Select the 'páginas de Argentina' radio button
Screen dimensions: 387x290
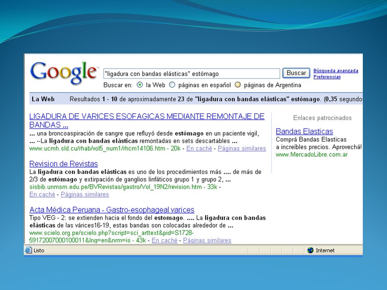[x=238, y=85]
